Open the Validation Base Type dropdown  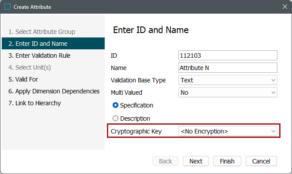click(228, 80)
